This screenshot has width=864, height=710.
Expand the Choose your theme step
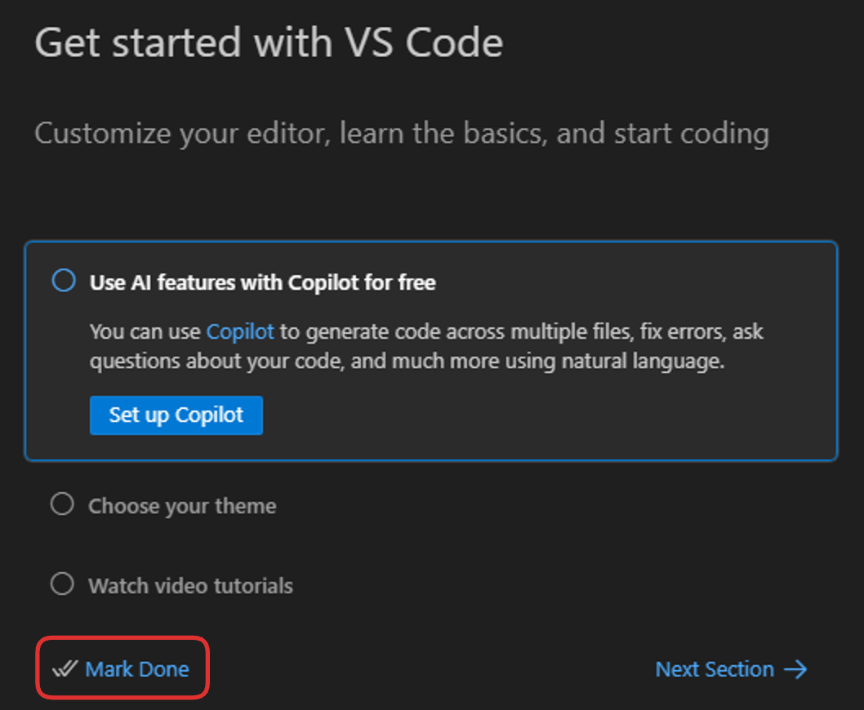click(x=182, y=506)
